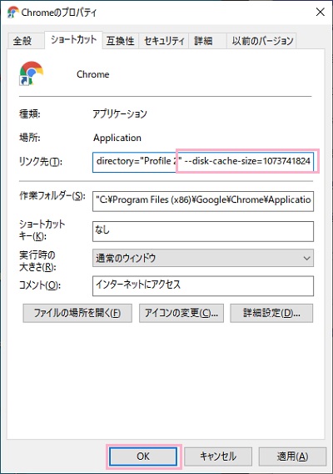Click the 作業フォルダー(S): label
This screenshot has width=333, height=474.
(x=52, y=196)
